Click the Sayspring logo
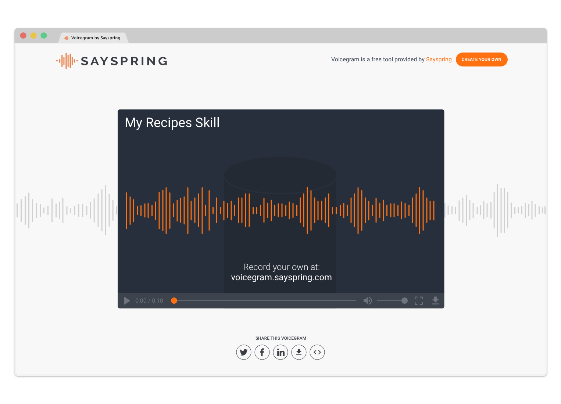 coord(112,61)
